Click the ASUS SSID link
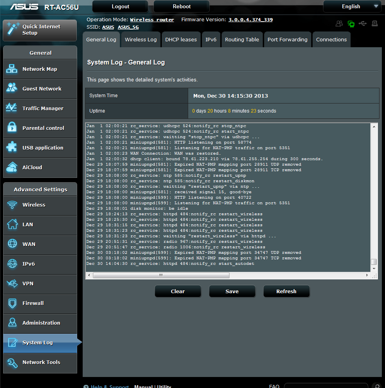 coord(108,27)
